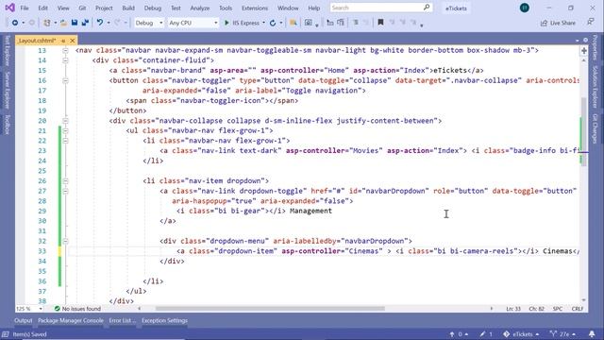Save the current file with the disk icon
604x340 pixels.
click(75, 23)
